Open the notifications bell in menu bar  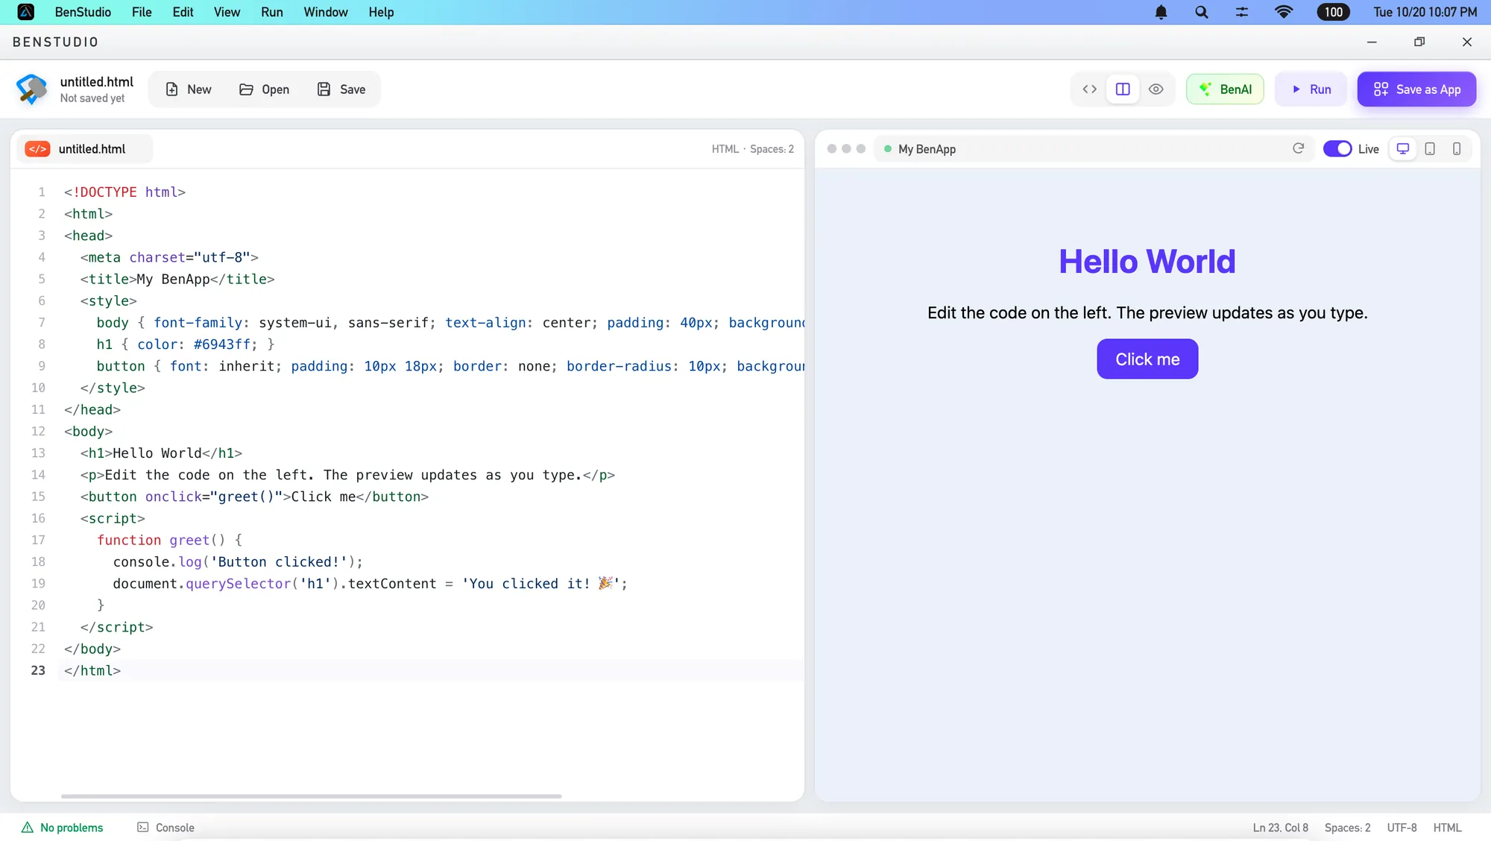click(1161, 12)
